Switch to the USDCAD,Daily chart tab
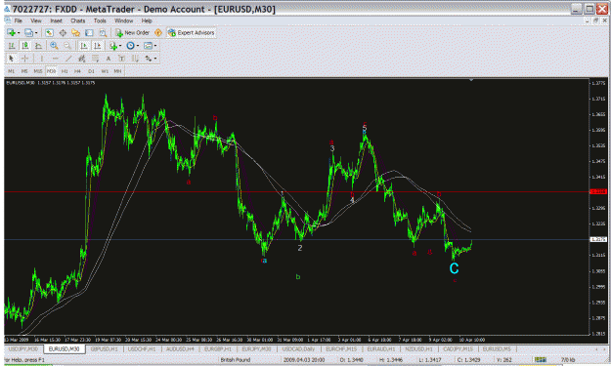The image size is (611, 366). pos(298,348)
